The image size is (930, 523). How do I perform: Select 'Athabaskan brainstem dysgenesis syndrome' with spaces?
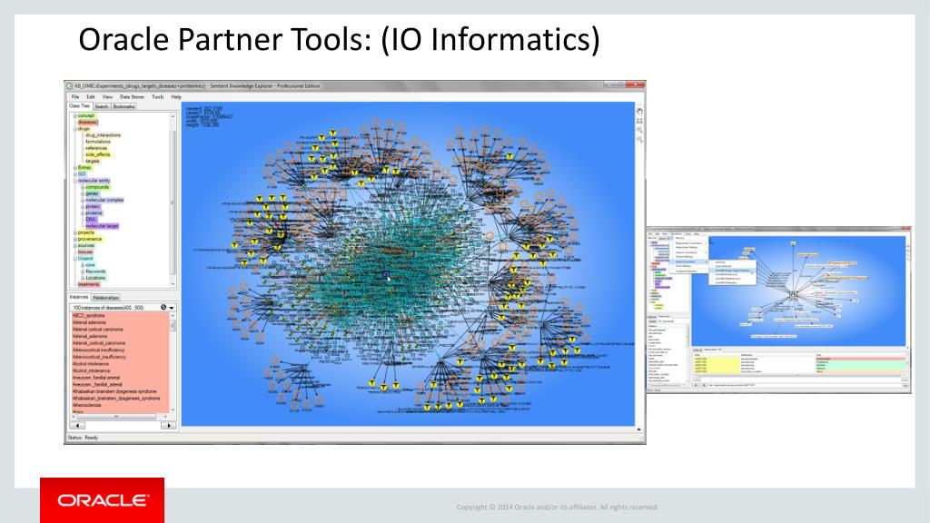coord(115,392)
